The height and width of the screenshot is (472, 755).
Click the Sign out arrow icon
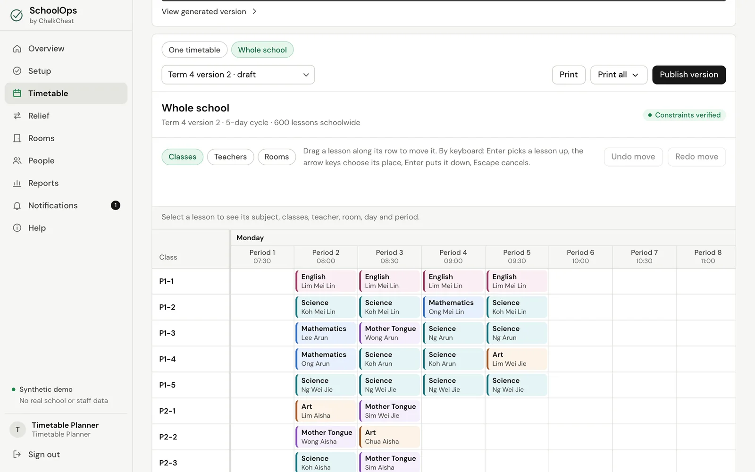click(17, 455)
